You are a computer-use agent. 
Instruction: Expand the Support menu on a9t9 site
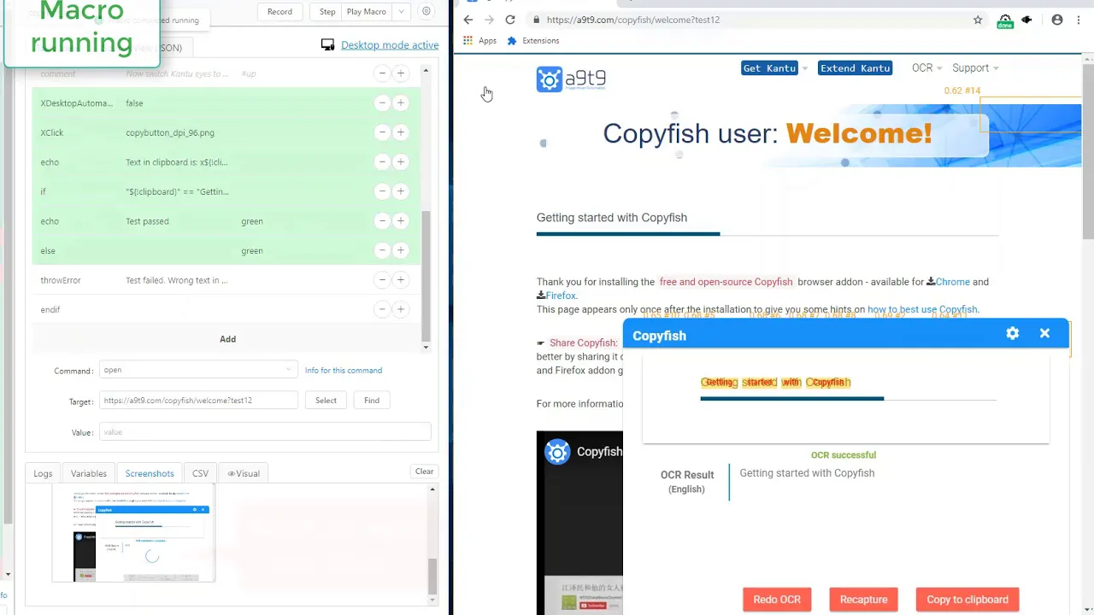click(975, 67)
